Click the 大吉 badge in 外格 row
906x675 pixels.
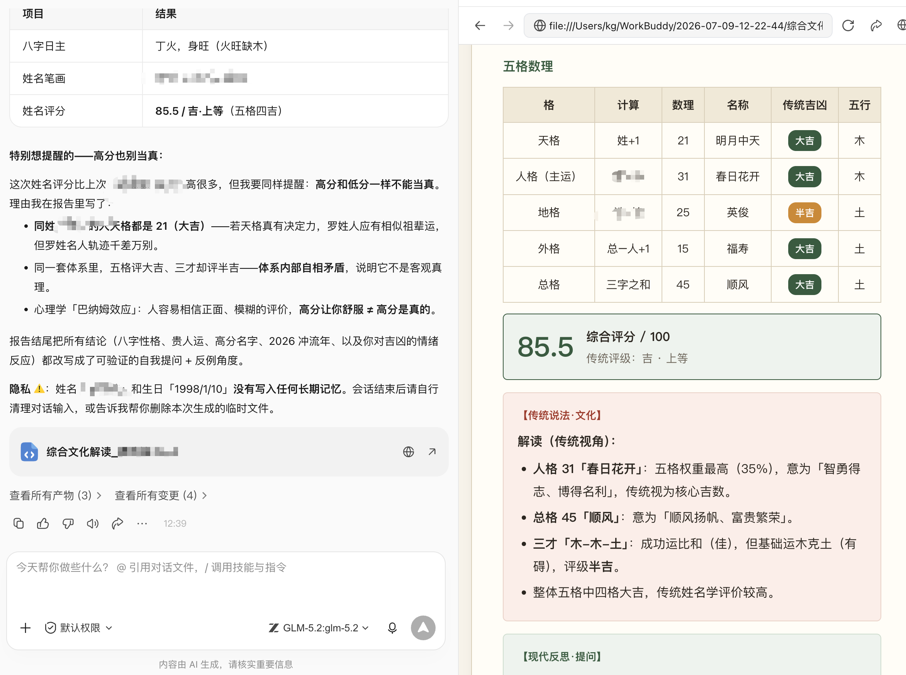[804, 248]
